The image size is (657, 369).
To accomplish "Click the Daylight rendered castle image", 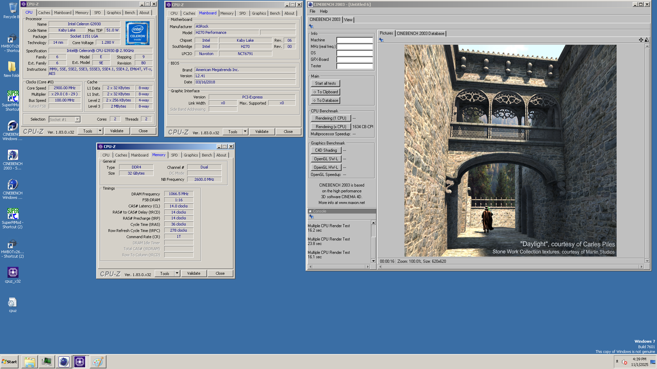I will [510, 151].
